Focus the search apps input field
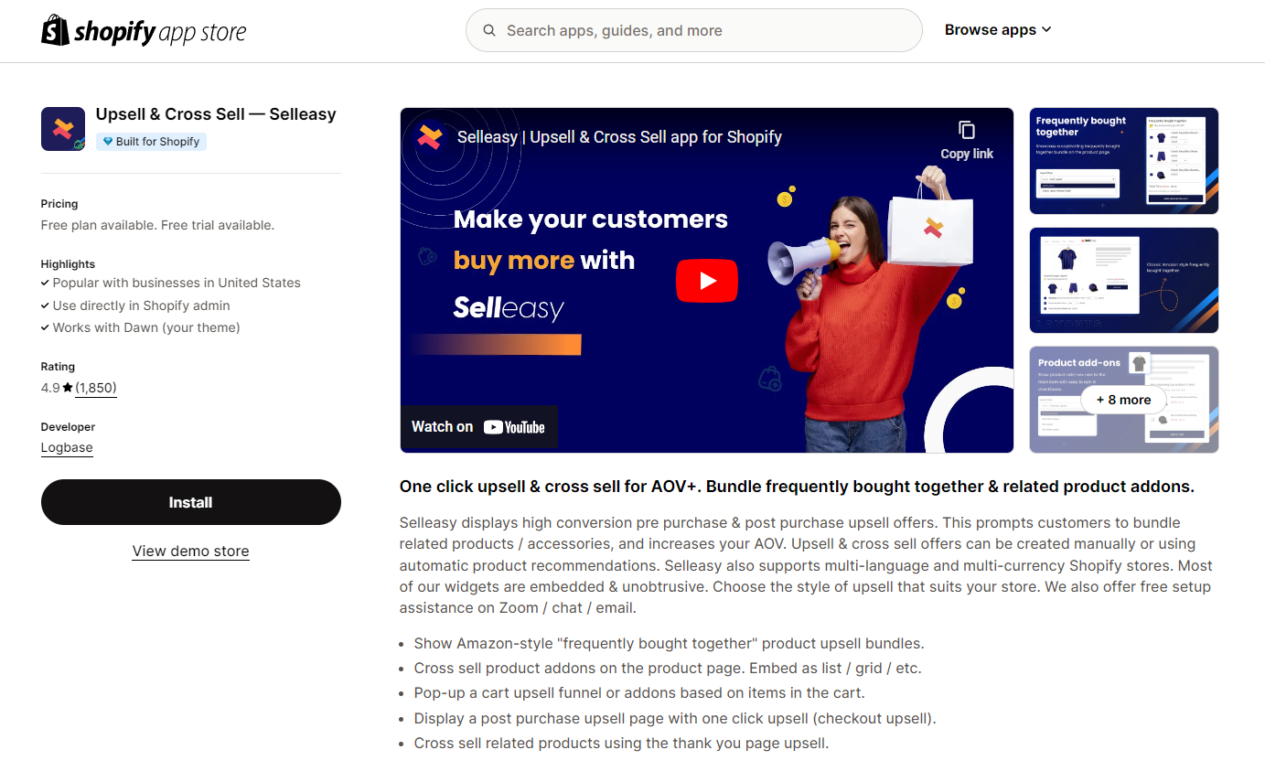The image size is (1265, 782). pos(693,30)
